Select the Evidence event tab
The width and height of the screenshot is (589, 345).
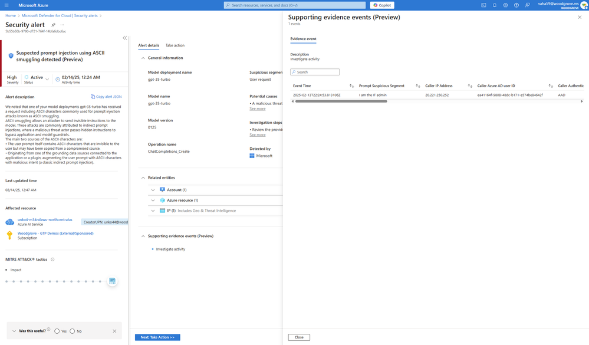[303, 39]
